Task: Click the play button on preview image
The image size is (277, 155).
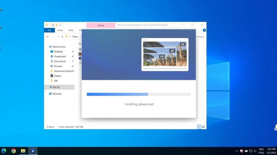Action: 154,59
